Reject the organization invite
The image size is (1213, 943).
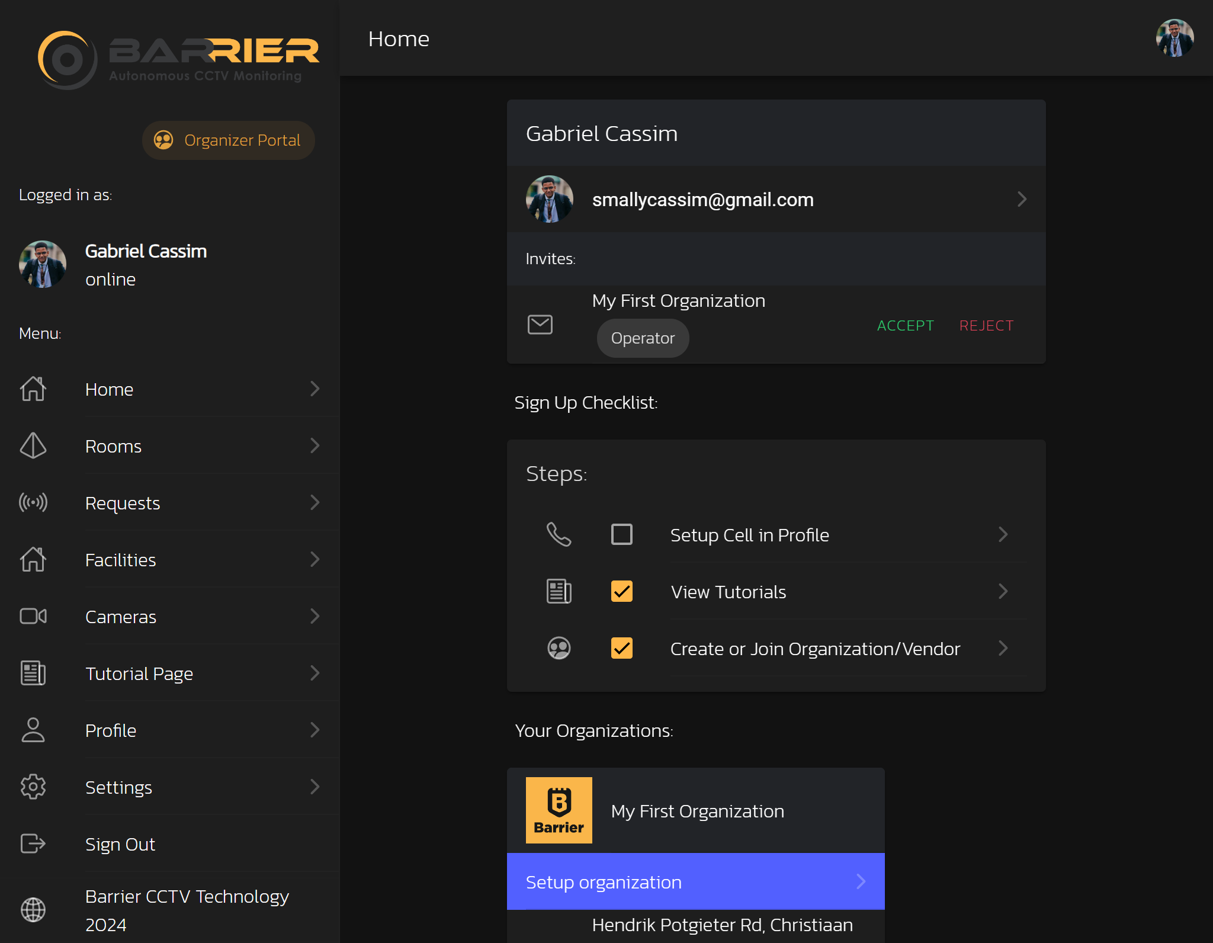coord(986,326)
